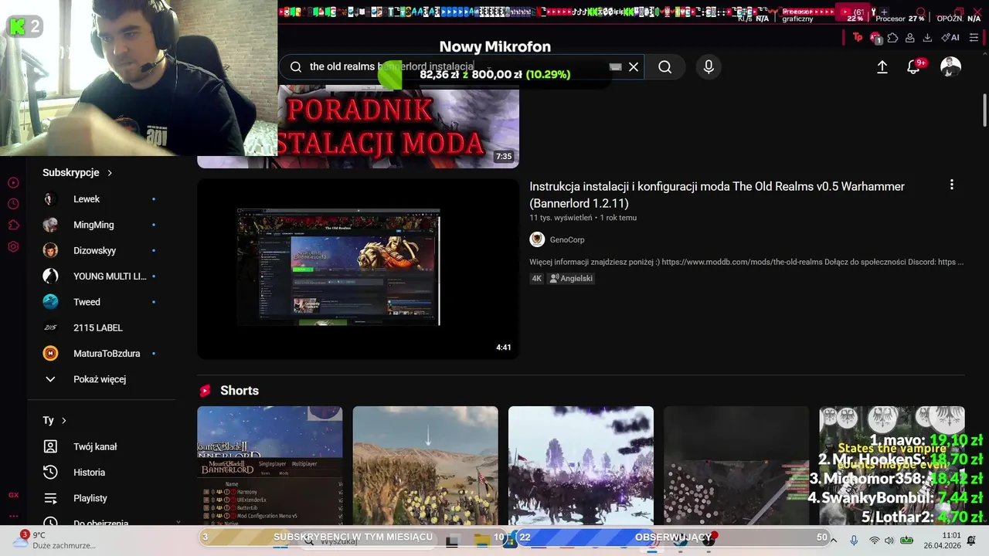989x556 pixels.
Task: Click the GenoCorp channel avatar
Action: click(x=537, y=239)
